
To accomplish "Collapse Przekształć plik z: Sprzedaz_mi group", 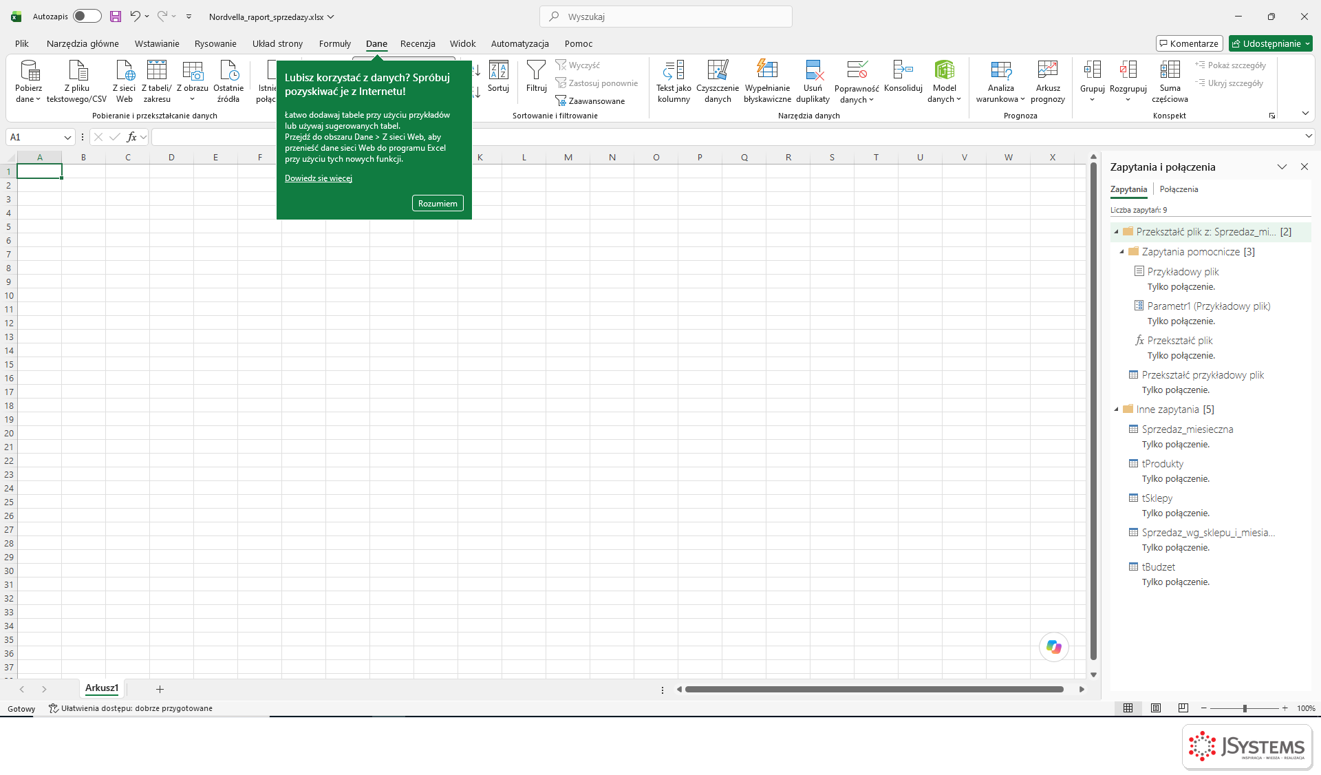I will pos(1116,232).
